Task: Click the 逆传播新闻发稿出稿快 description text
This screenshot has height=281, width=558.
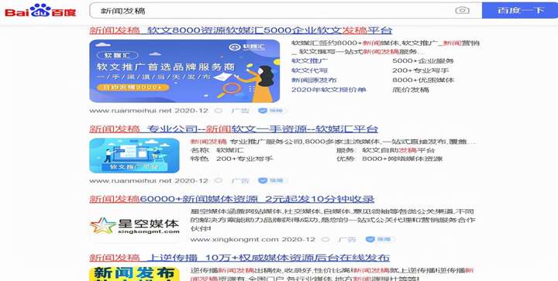Action: click(x=332, y=274)
